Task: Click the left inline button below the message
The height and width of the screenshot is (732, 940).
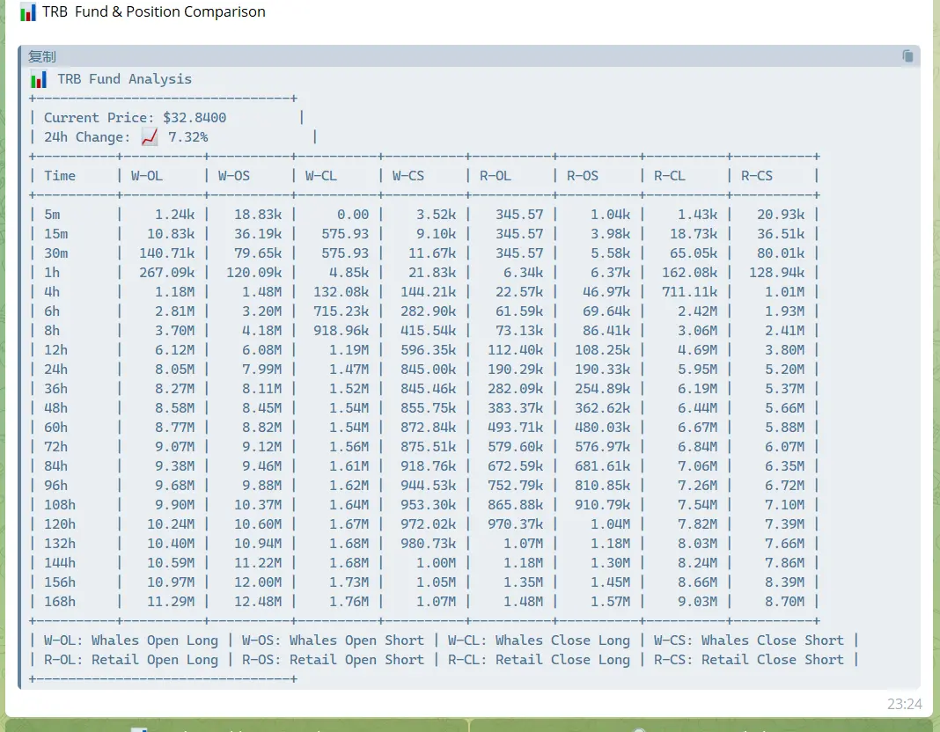Action: point(235,726)
